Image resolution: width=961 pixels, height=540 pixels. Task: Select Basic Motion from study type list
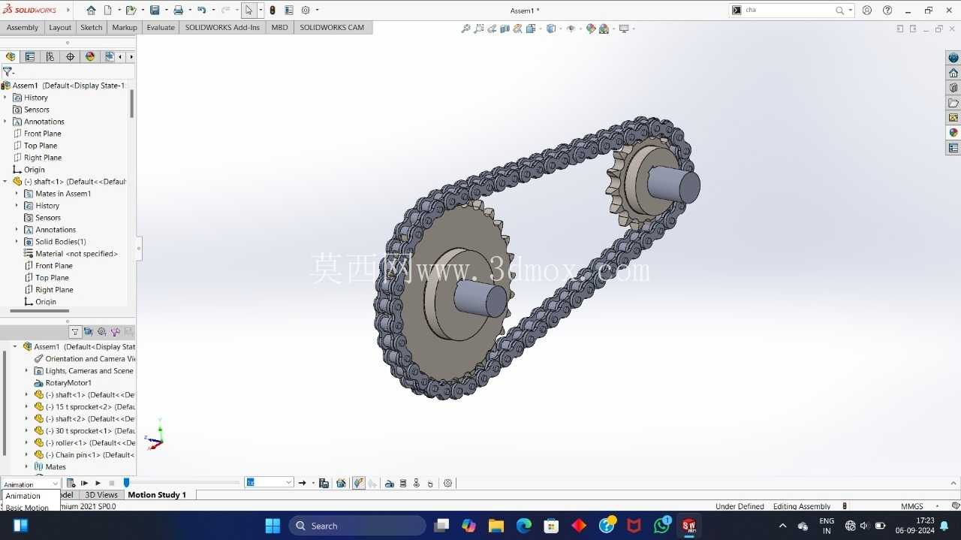pyautogui.click(x=28, y=508)
